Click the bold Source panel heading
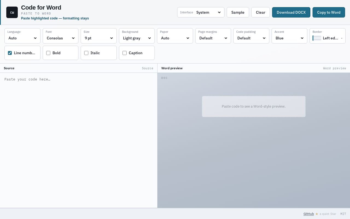The height and width of the screenshot is (219, 350). coord(9,68)
